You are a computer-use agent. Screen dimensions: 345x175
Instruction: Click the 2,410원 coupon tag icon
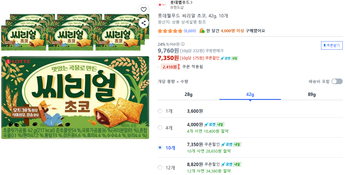(x=170, y=67)
